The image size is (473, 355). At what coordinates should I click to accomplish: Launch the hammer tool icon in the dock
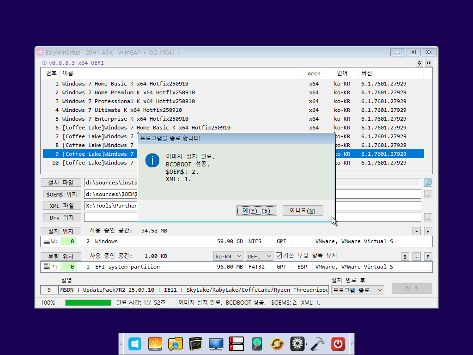point(318,344)
